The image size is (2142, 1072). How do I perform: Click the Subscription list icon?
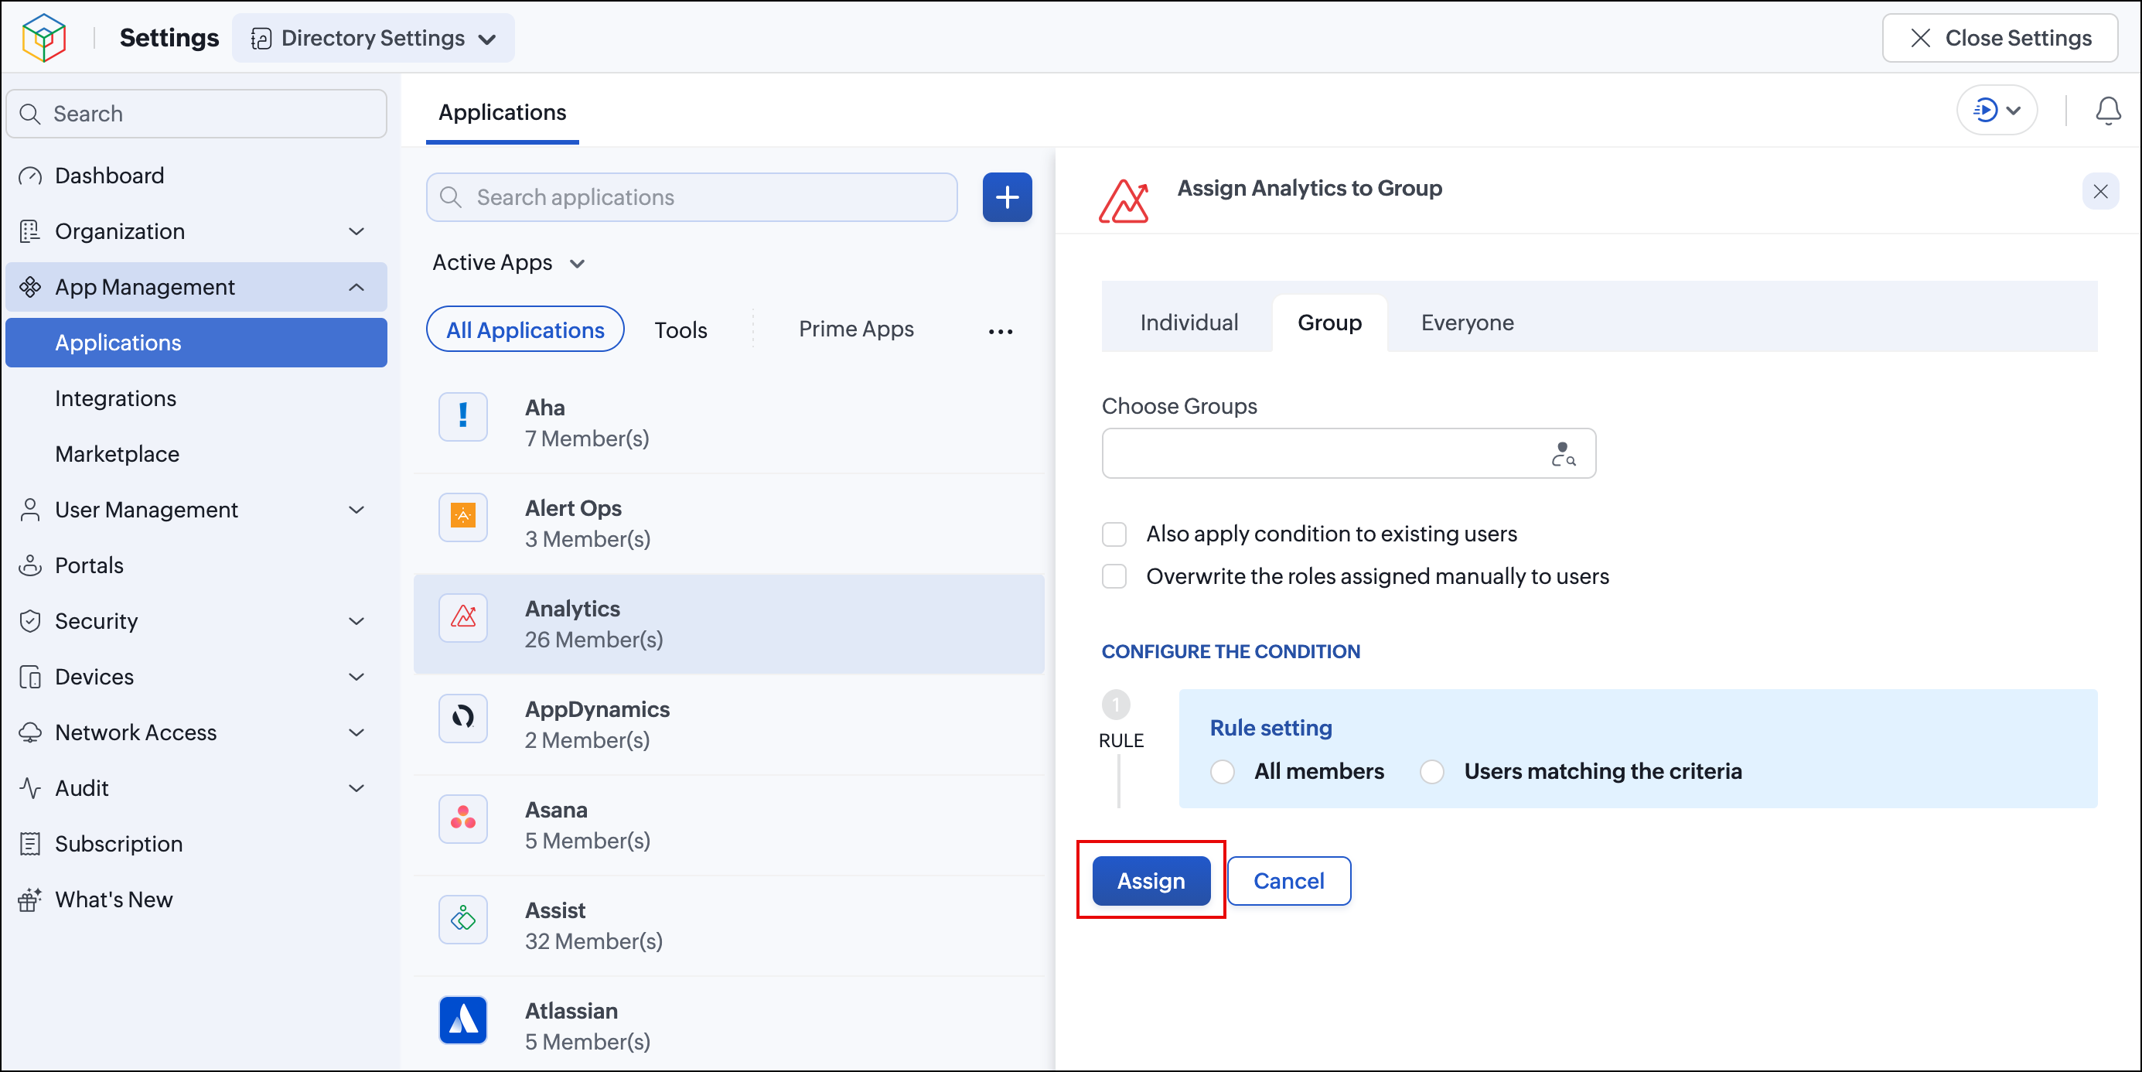coord(30,844)
